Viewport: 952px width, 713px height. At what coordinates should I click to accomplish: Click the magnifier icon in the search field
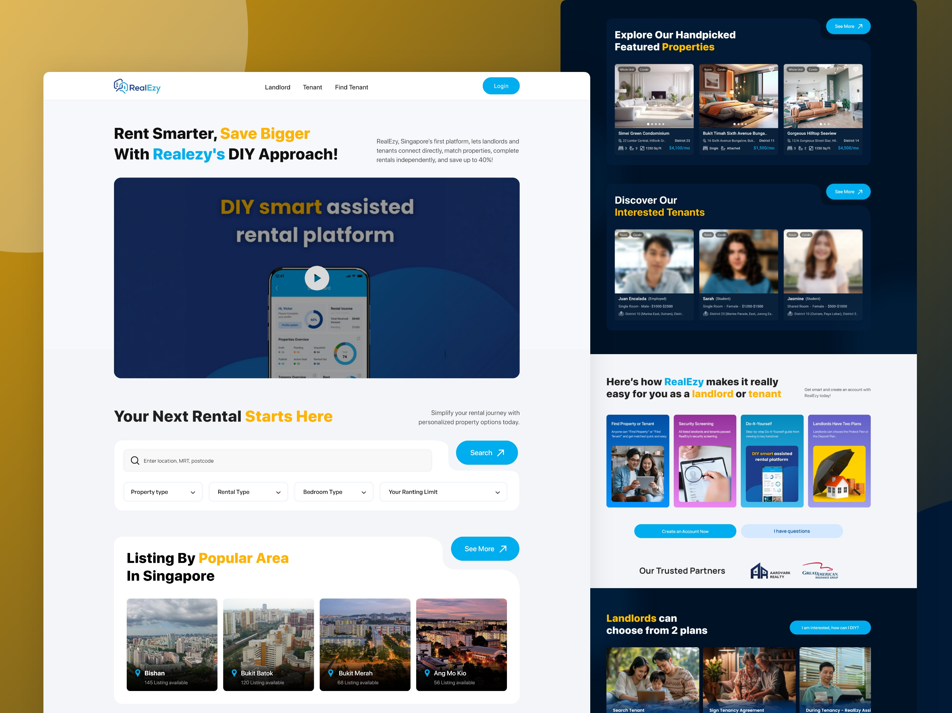coord(135,461)
